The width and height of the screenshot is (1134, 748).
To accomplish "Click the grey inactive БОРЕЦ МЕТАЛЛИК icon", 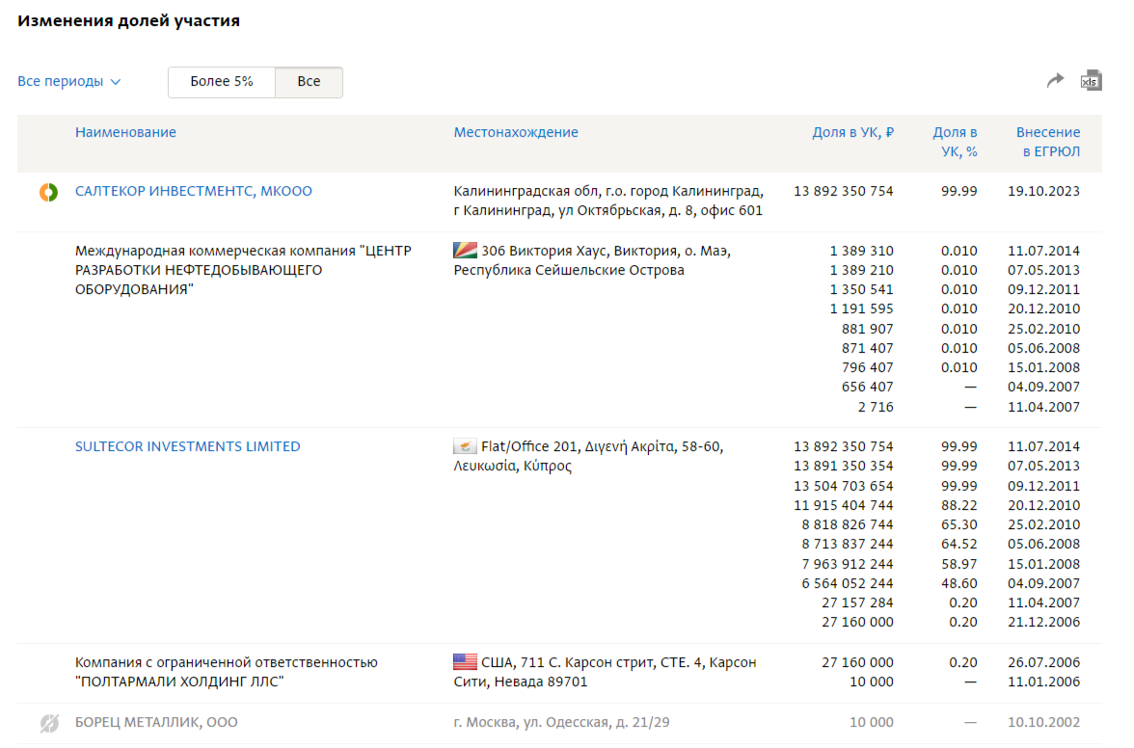I will pos(48,723).
